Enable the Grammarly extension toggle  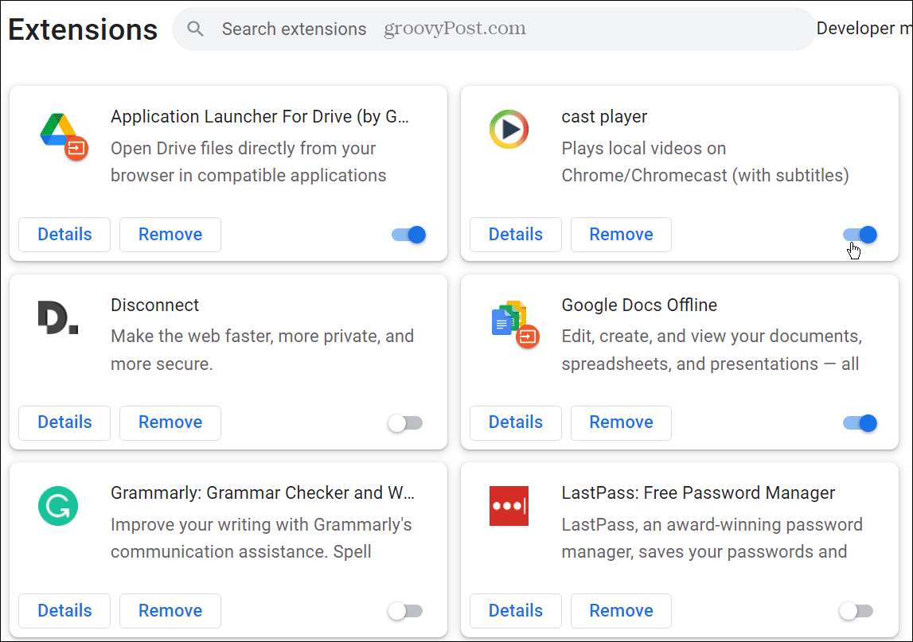coord(406,611)
